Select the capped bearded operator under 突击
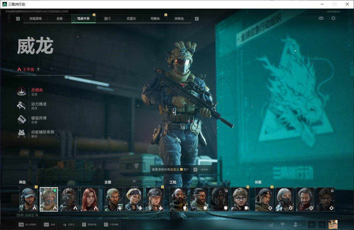 point(28,199)
